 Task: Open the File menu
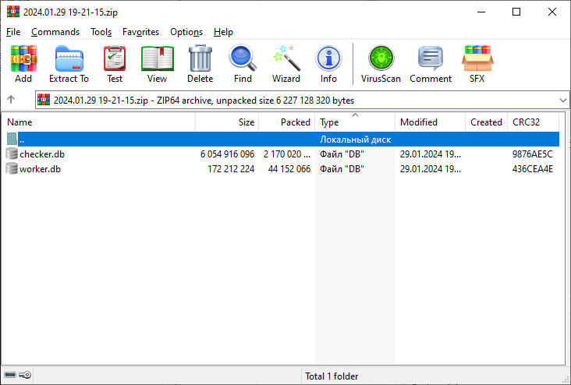tap(13, 32)
